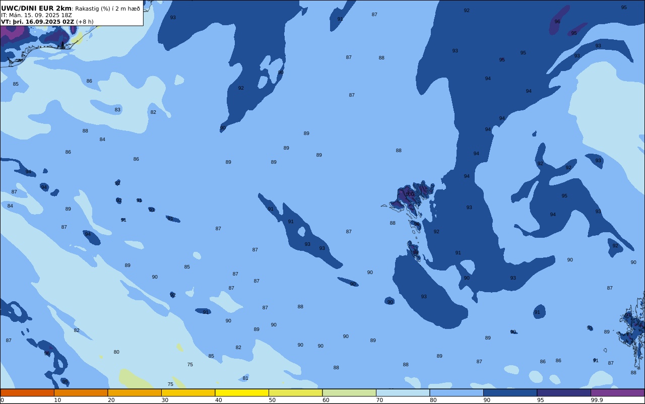Click the purple legend swatch above 99.9
Screen dimensions: 645x404
click(618, 392)
